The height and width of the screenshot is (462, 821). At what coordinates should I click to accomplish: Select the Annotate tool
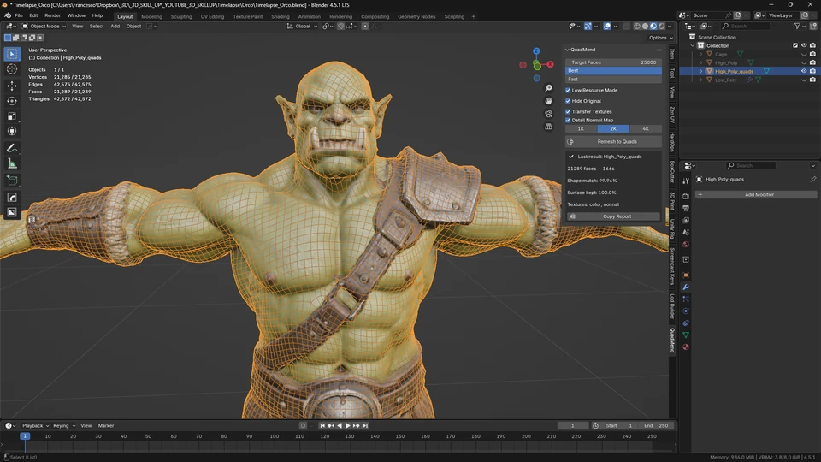coord(12,148)
